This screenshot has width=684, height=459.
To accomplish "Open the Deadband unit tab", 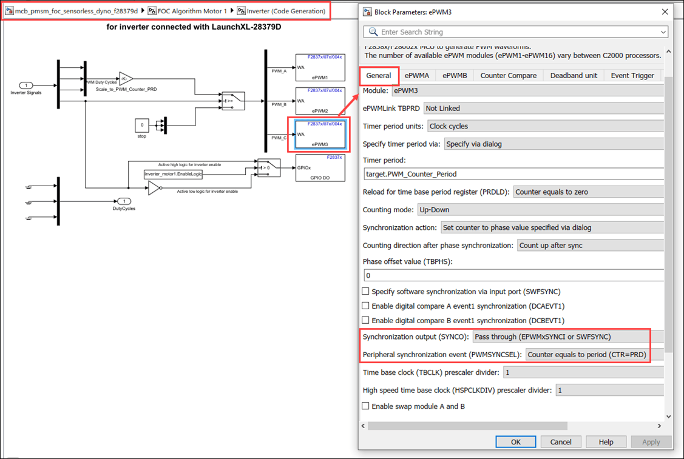I will [574, 75].
